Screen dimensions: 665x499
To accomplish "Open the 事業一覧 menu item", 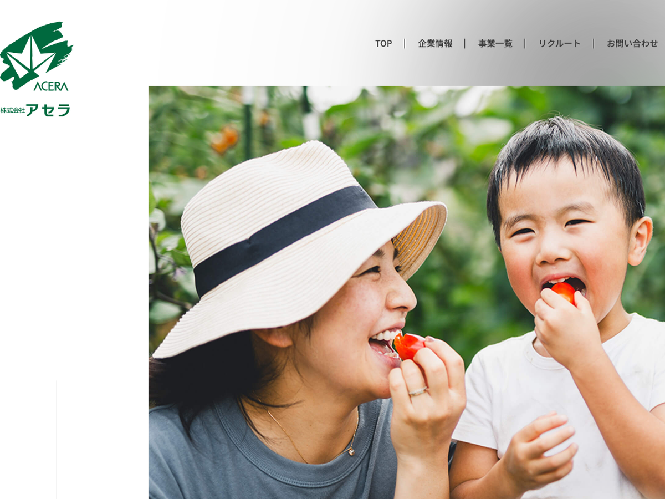I will (495, 43).
